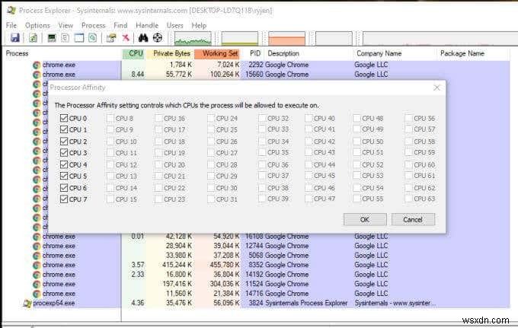Screen dimensions: 518x328
Task: Click the Process Explorer title bar icon
Action: (x=11, y=10)
